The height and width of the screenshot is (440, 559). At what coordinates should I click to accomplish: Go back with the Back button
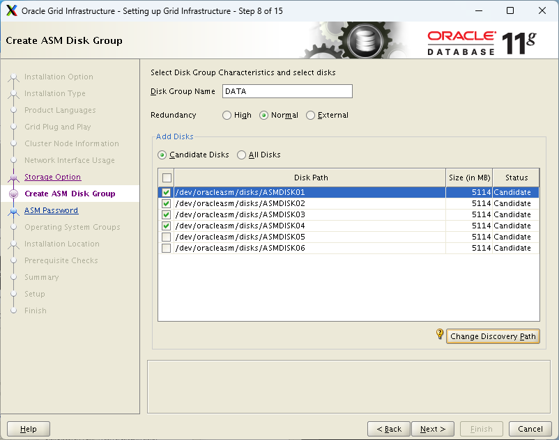[389, 429]
